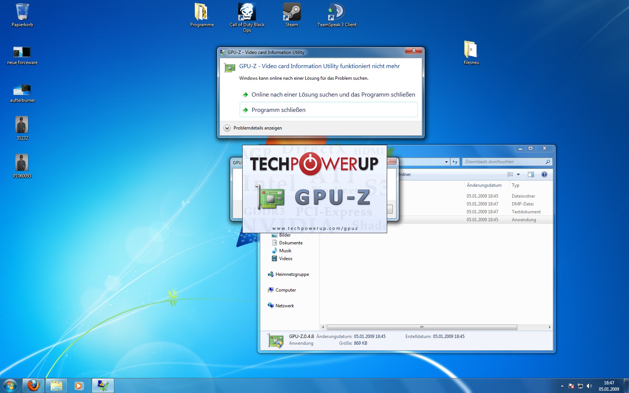Open Dokumente library in navigation pane
The image size is (629, 393).
(x=287, y=243)
